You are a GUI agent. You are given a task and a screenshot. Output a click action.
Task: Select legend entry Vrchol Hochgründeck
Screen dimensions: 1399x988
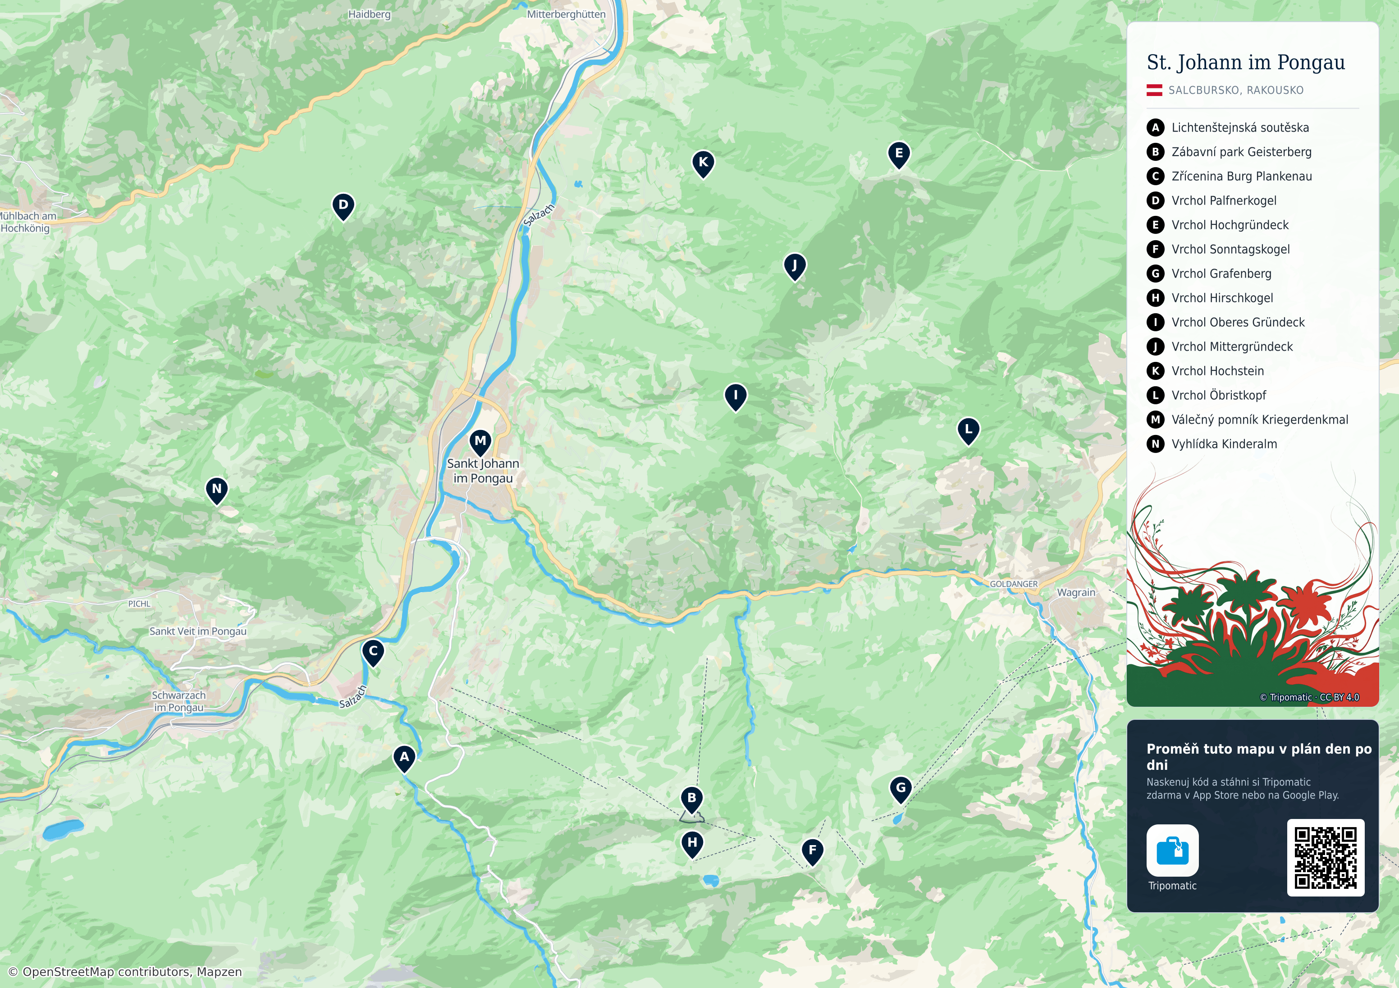1217,225
